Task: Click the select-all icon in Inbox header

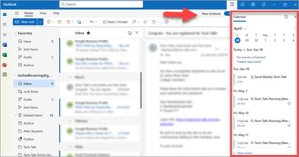Action: pos(130,33)
